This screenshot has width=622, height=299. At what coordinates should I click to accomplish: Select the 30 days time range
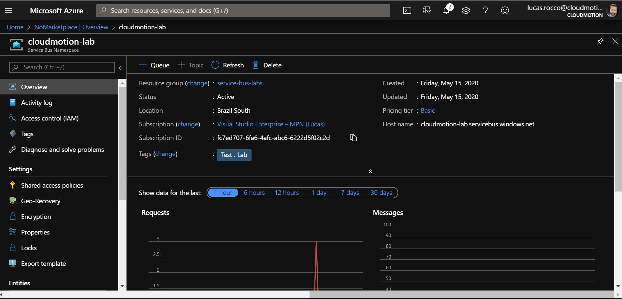tap(381, 192)
